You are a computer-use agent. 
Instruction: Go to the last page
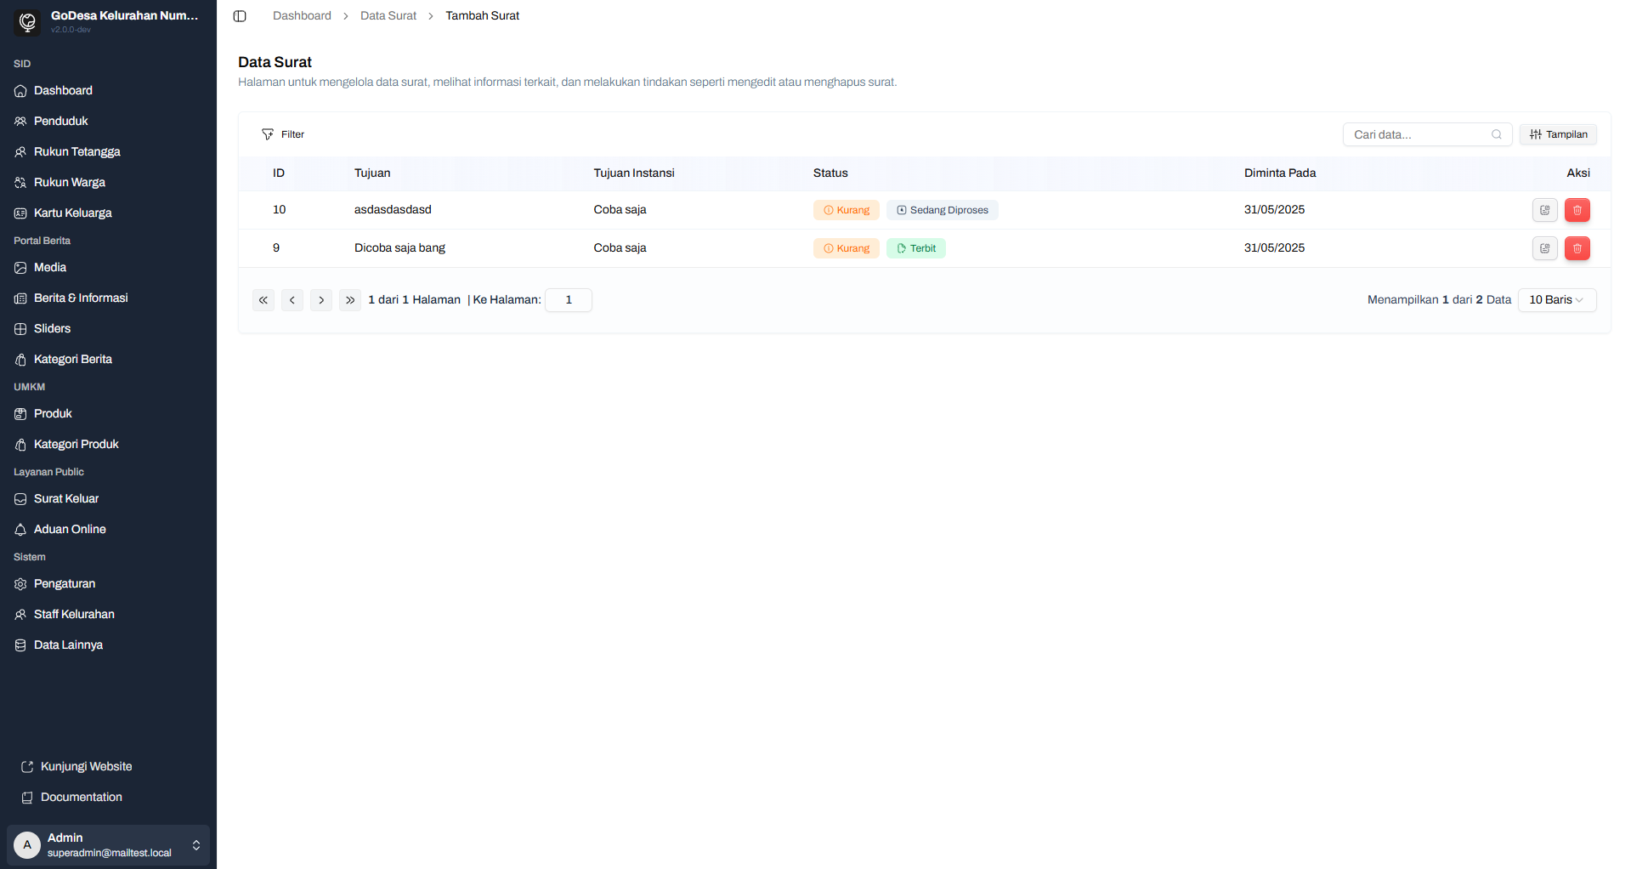point(350,300)
